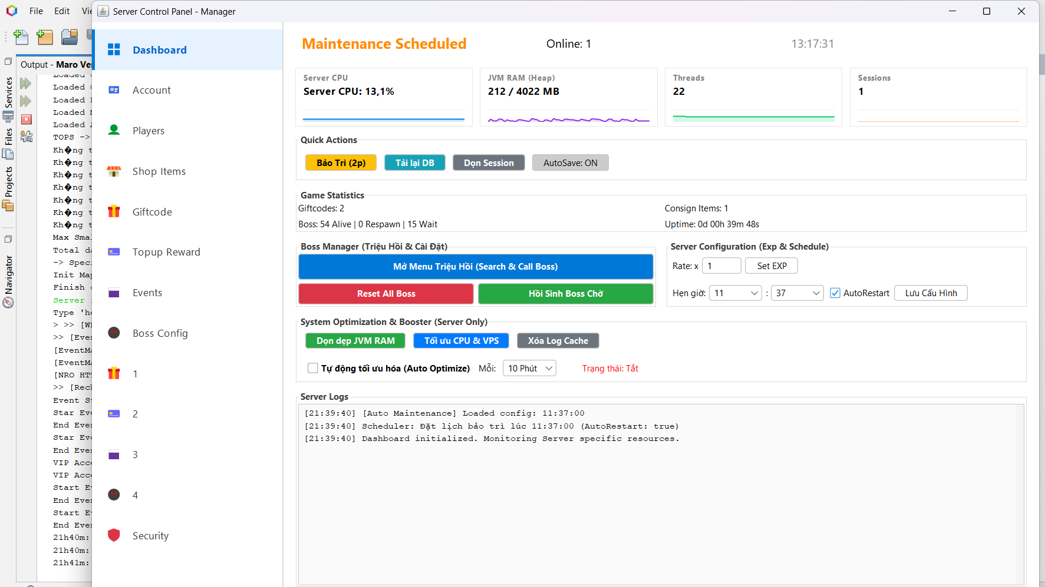1045x587 pixels.
Task: Click the Tải lại DB button
Action: click(x=414, y=162)
